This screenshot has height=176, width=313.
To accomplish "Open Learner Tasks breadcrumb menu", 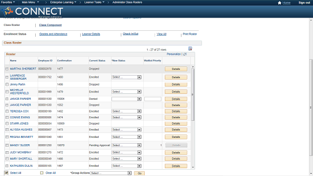I will [x=94, y=2].
